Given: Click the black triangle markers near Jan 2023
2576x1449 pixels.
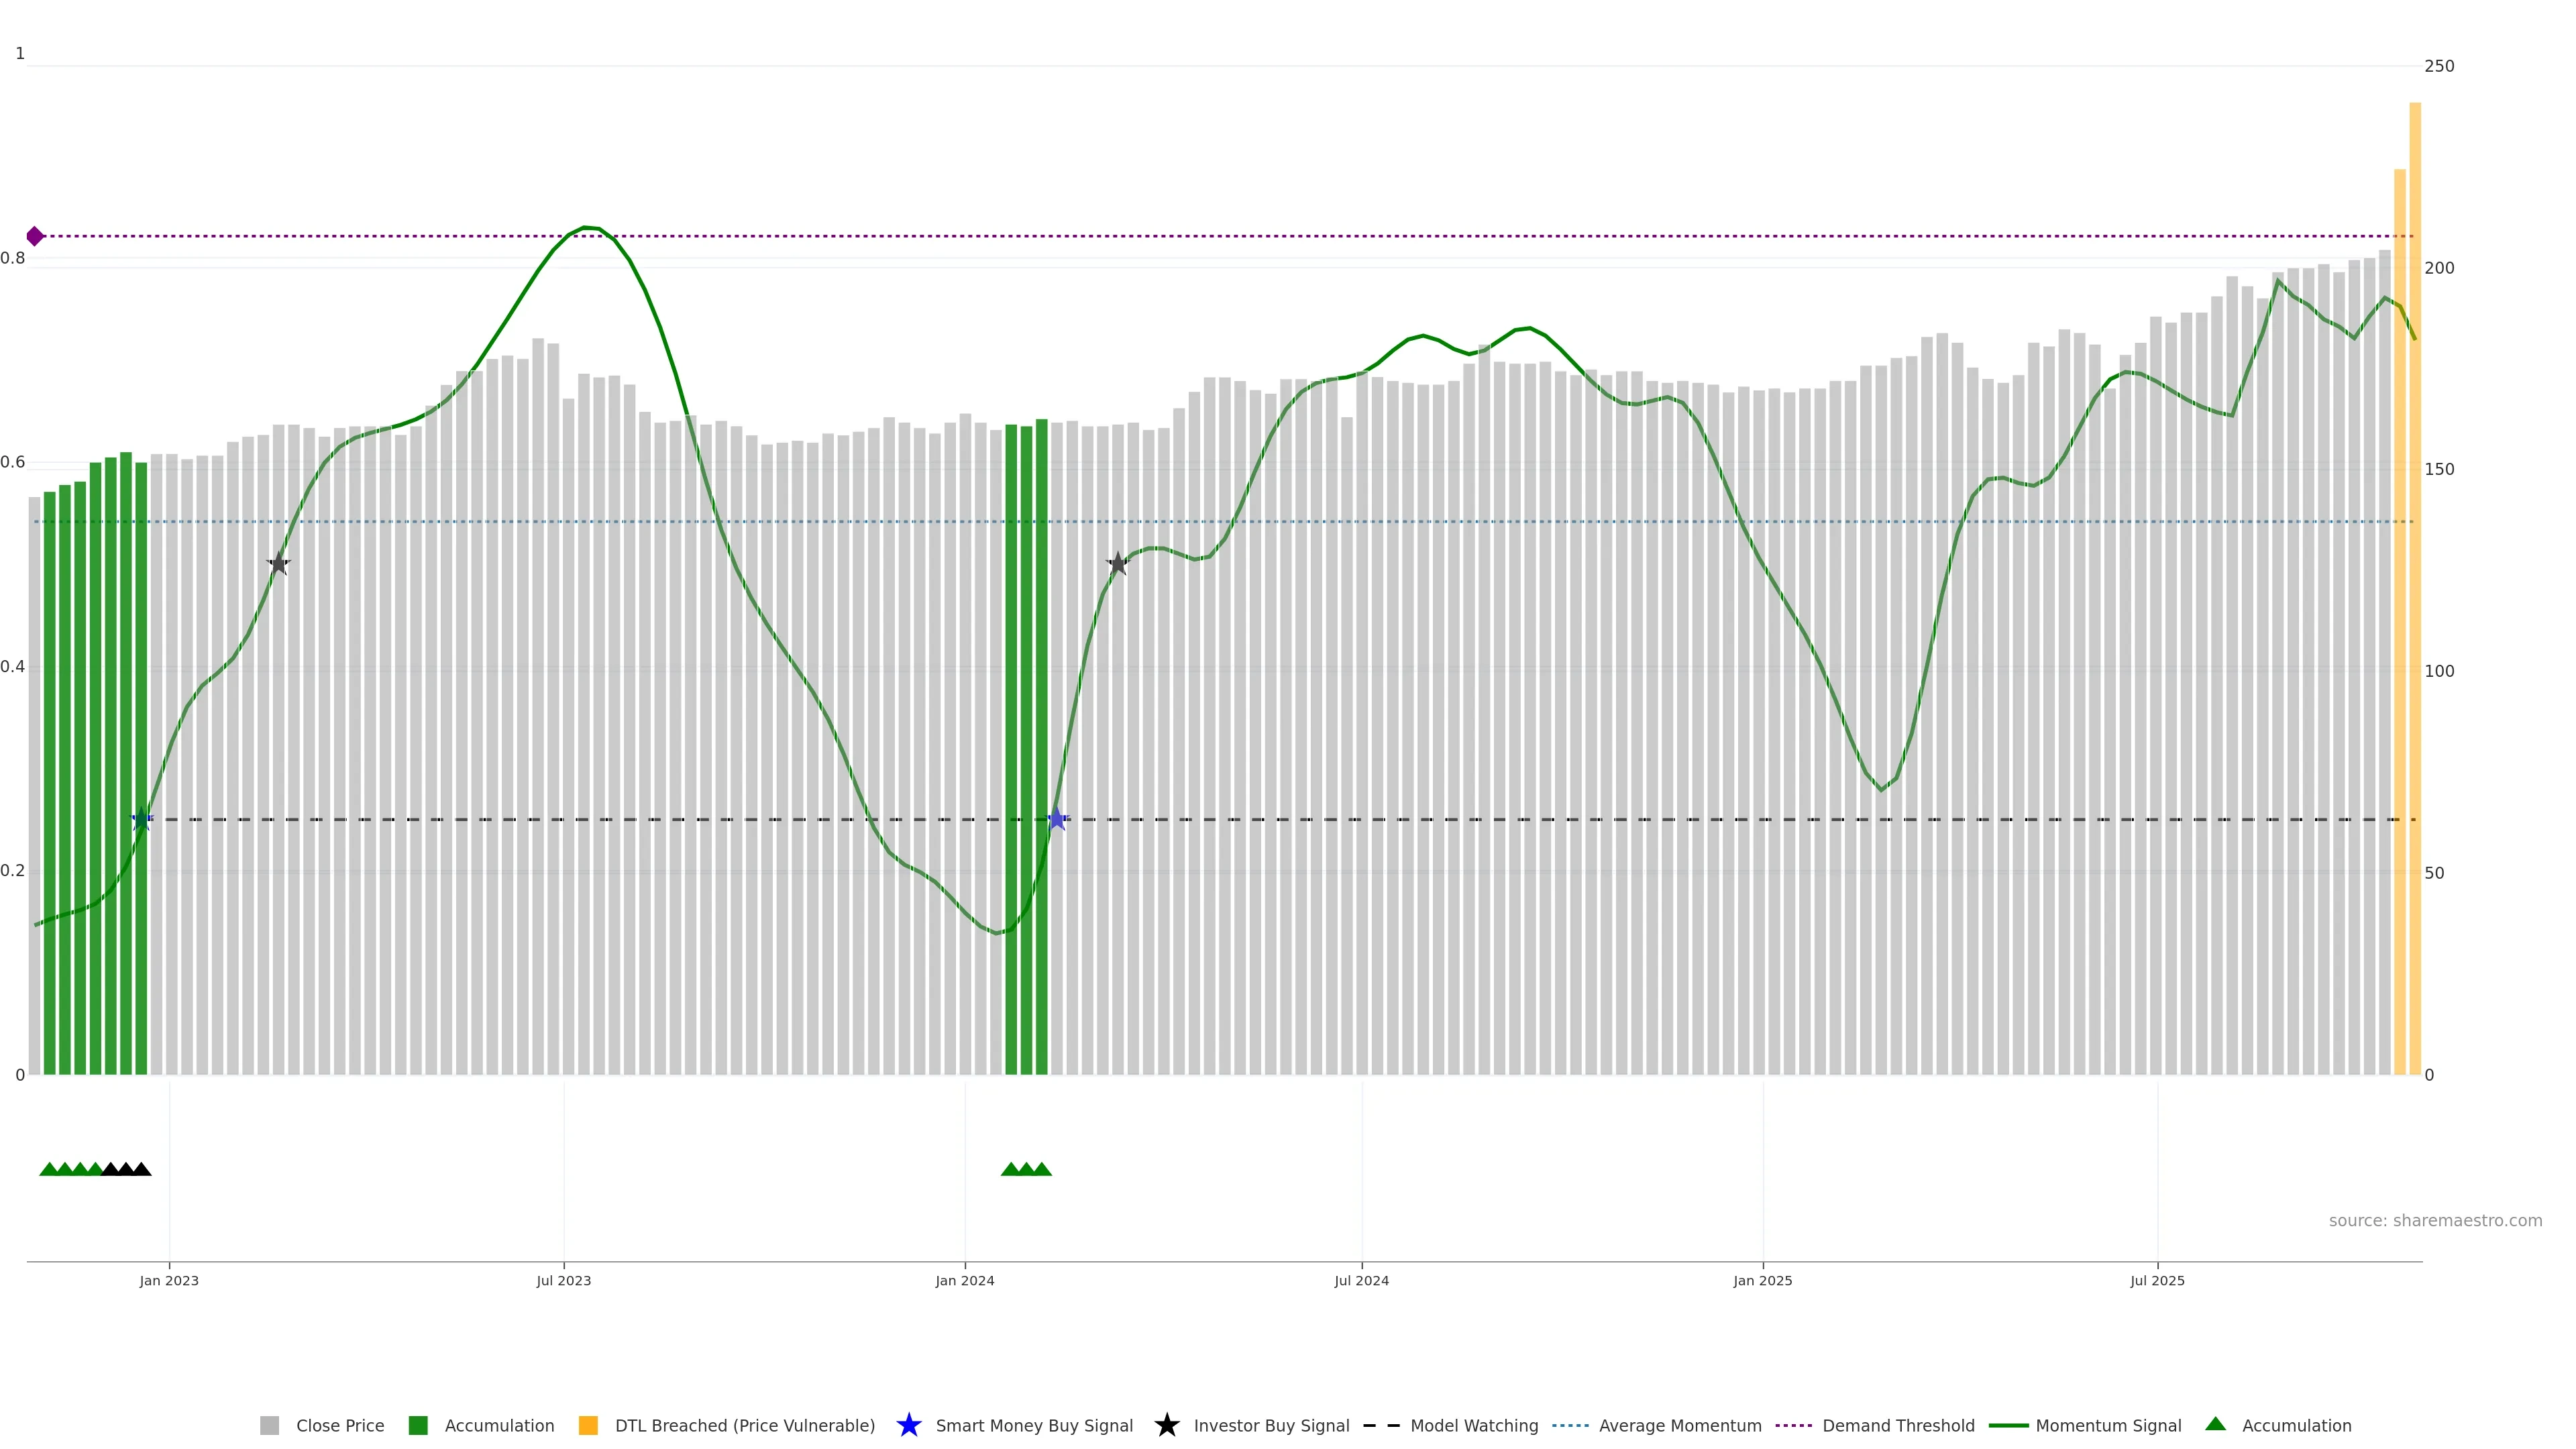Looking at the screenshot, I should coord(126,1169).
